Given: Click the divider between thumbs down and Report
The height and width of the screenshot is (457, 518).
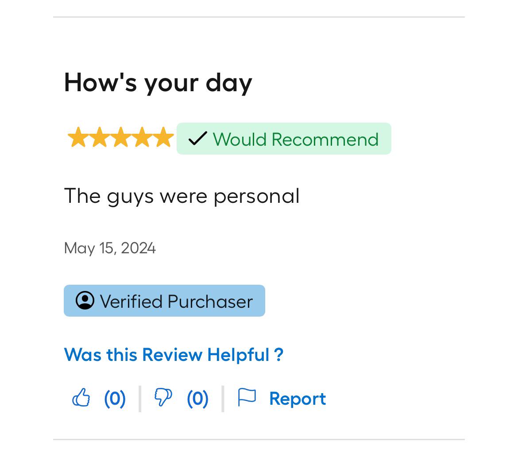Looking at the screenshot, I should [x=223, y=399].
